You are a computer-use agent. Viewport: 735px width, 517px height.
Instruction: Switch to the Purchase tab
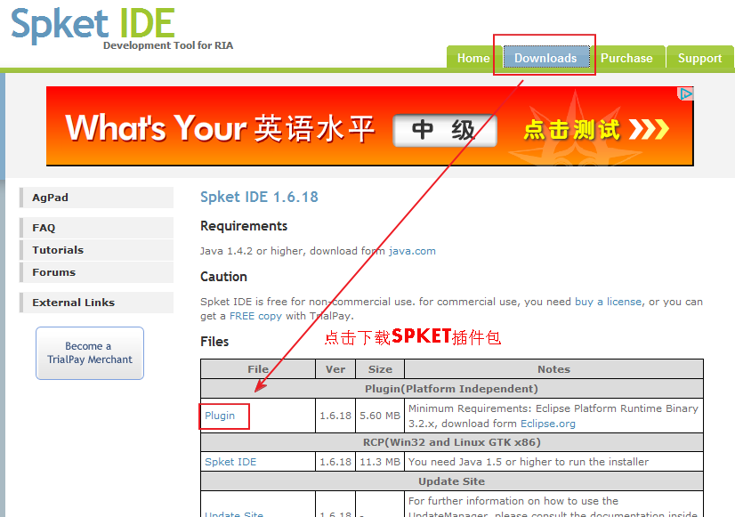[x=626, y=58]
